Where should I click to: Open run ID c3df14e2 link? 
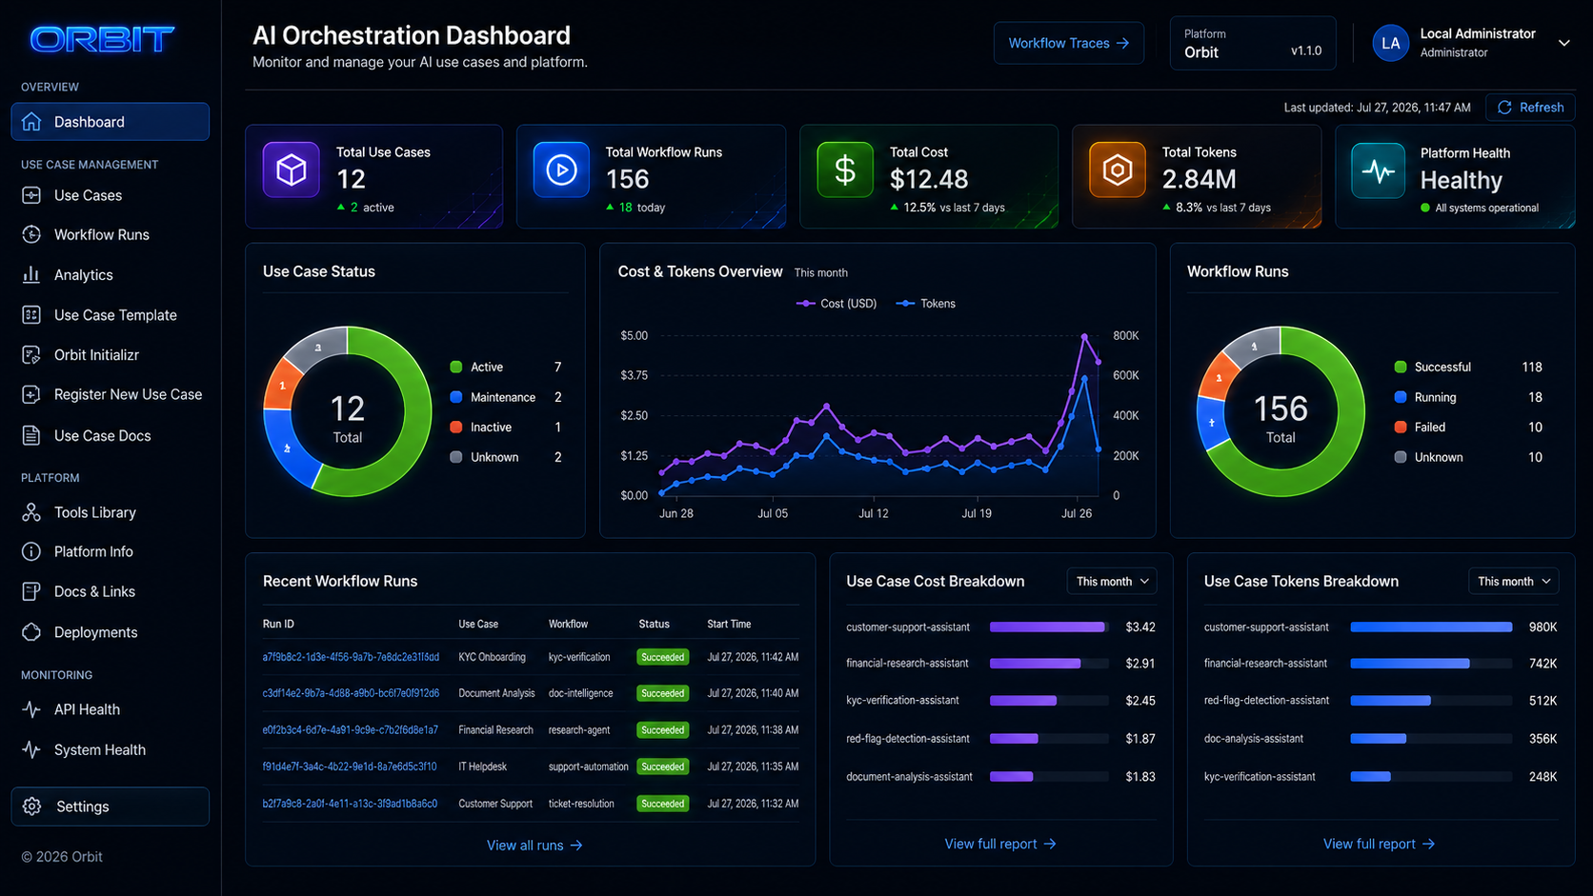click(x=351, y=693)
